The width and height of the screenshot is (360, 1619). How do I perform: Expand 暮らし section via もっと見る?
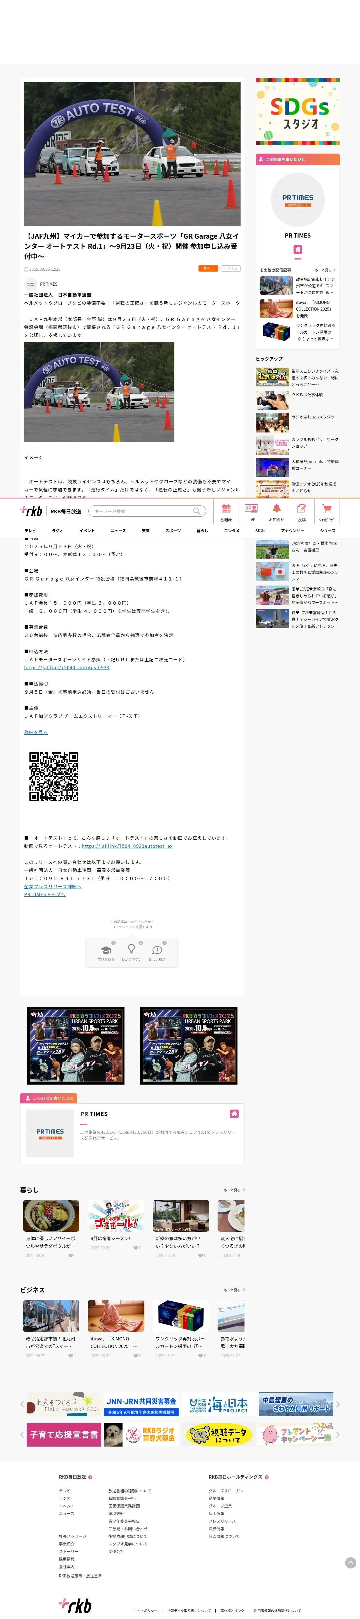click(x=234, y=1190)
